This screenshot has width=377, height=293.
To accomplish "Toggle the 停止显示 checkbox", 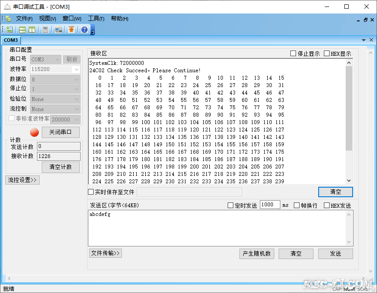I will pyautogui.click(x=293, y=54).
